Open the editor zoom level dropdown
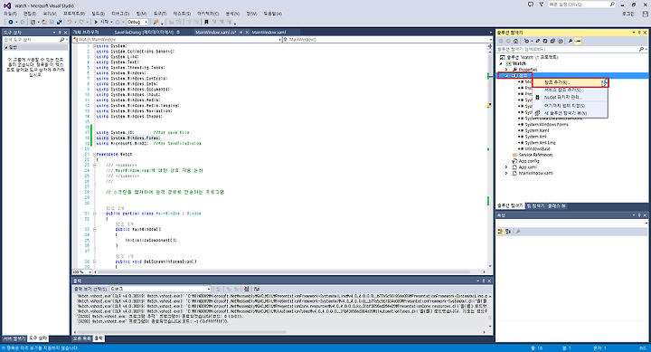The width and height of the screenshot is (651, 352). click(82, 272)
